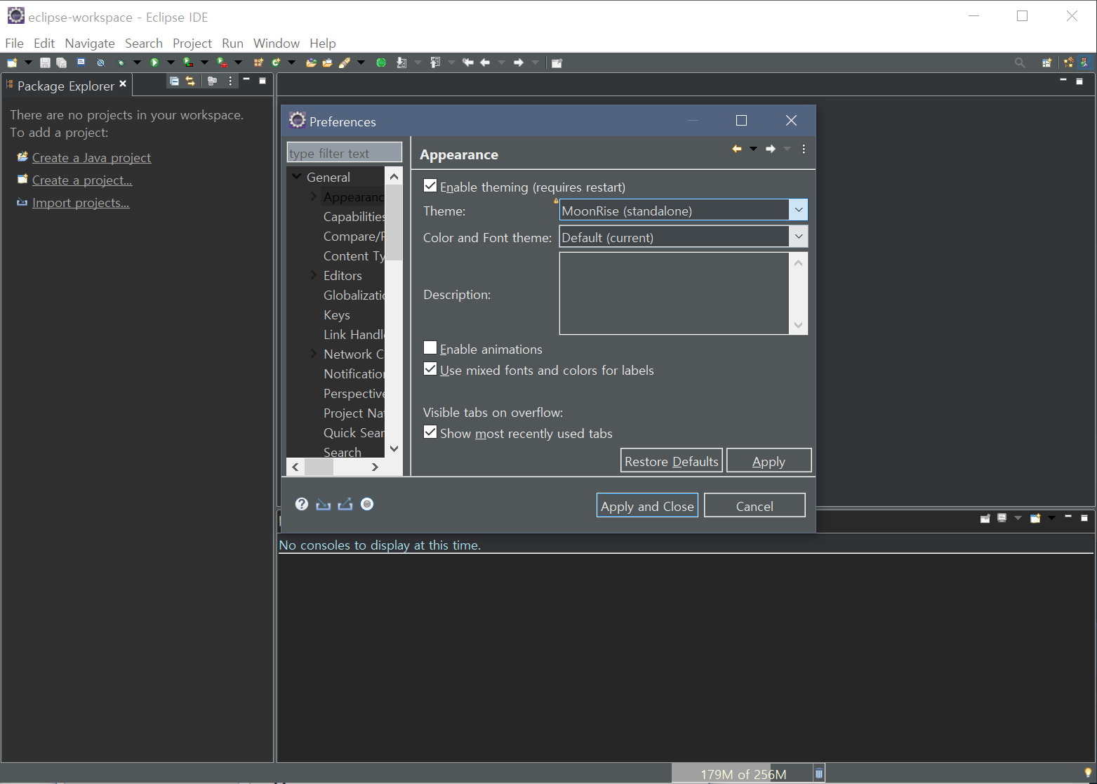This screenshot has height=784, width=1097.
Task: Click the Search flashlight toolbar icon
Action: pos(345,62)
